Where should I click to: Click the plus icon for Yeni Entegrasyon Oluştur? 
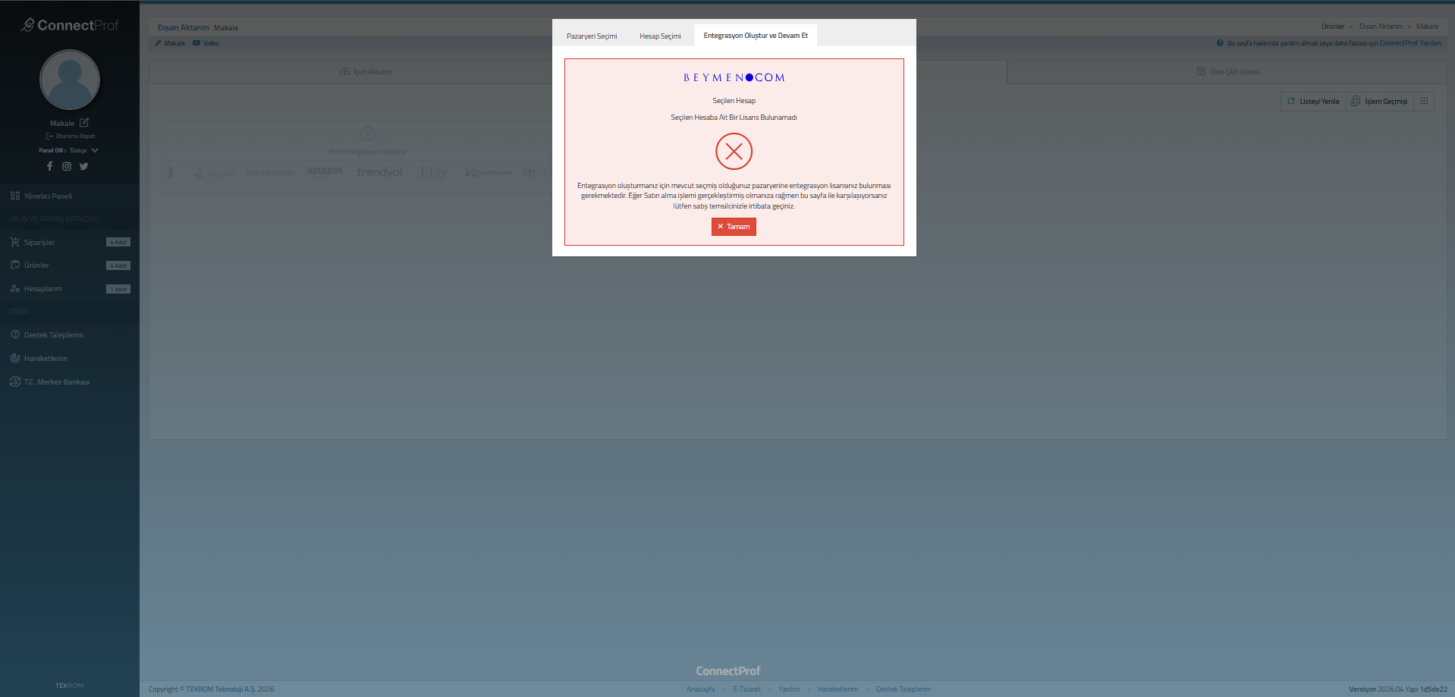367,134
